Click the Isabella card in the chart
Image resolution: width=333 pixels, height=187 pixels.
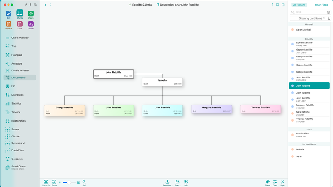(162, 82)
